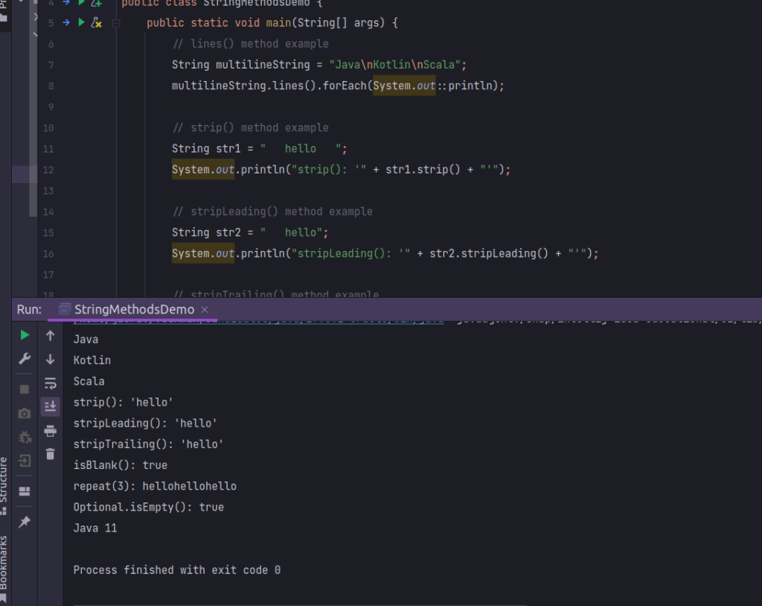This screenshot has width=762, height=606.
Task: Click test flask gutter icon on line 5
Action: [96, 23]
